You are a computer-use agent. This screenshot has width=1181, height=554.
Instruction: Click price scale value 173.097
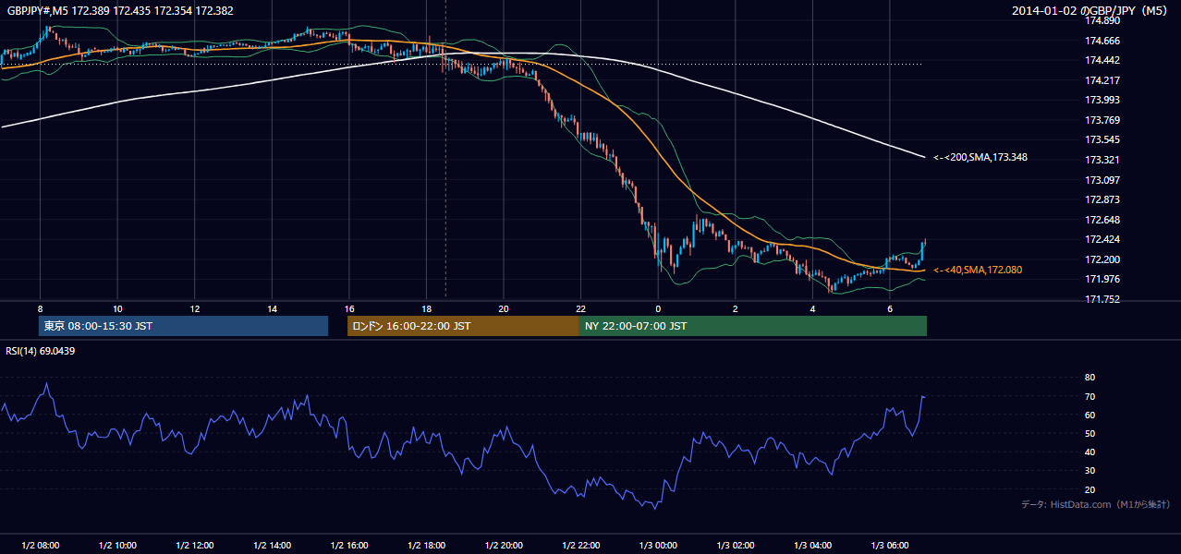click(1102, 180)
